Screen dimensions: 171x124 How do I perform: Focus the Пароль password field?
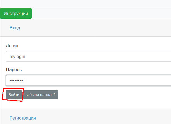(89, 80)
